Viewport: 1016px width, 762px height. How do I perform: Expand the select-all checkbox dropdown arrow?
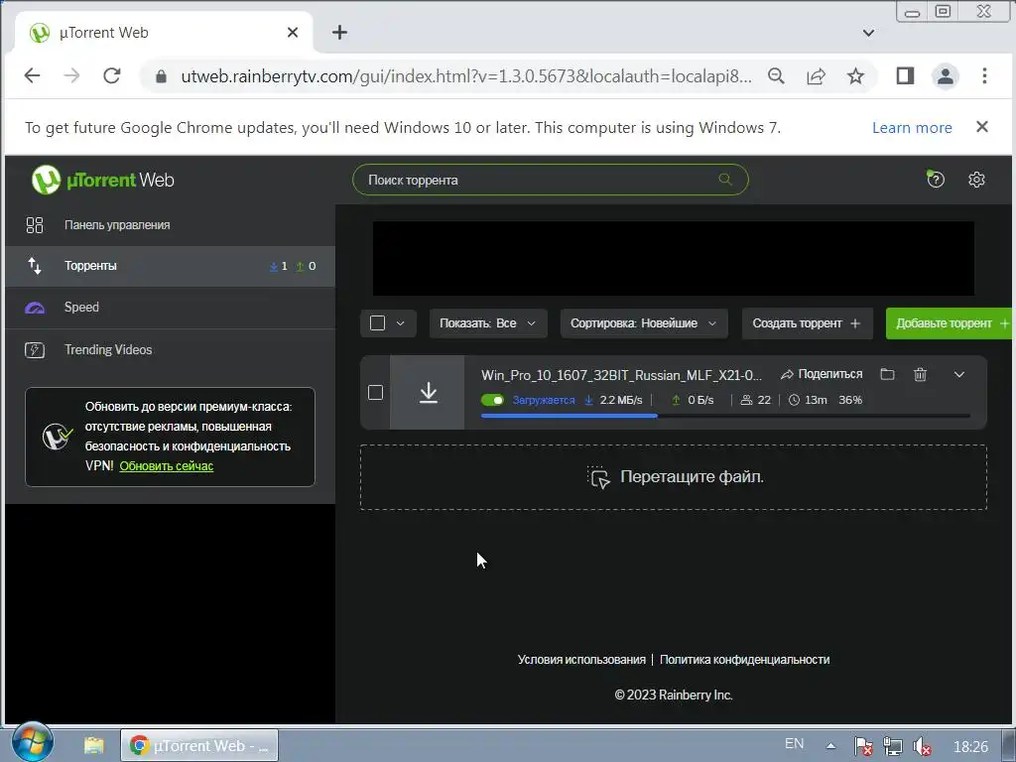click(x=401, y=322)
